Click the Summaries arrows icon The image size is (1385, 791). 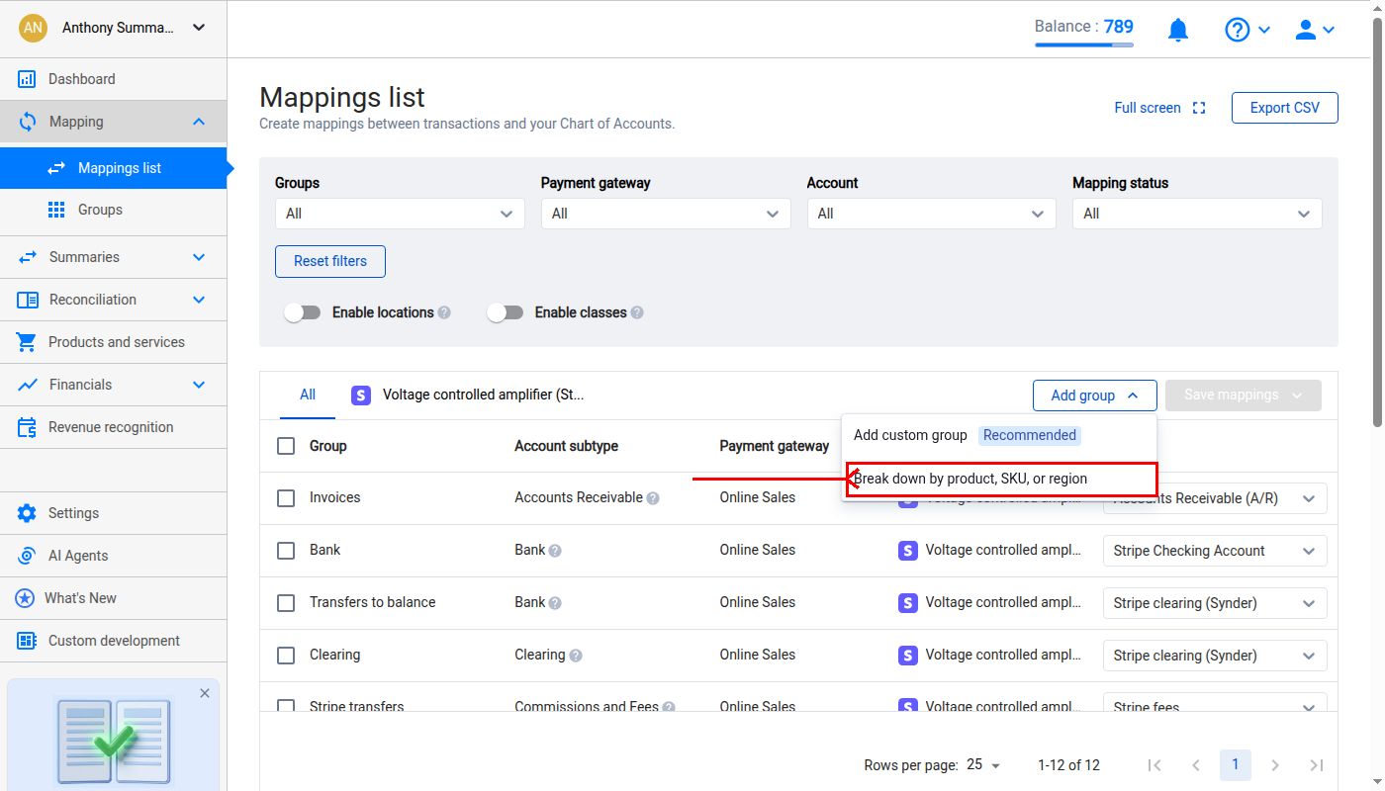tap(28, 257)
